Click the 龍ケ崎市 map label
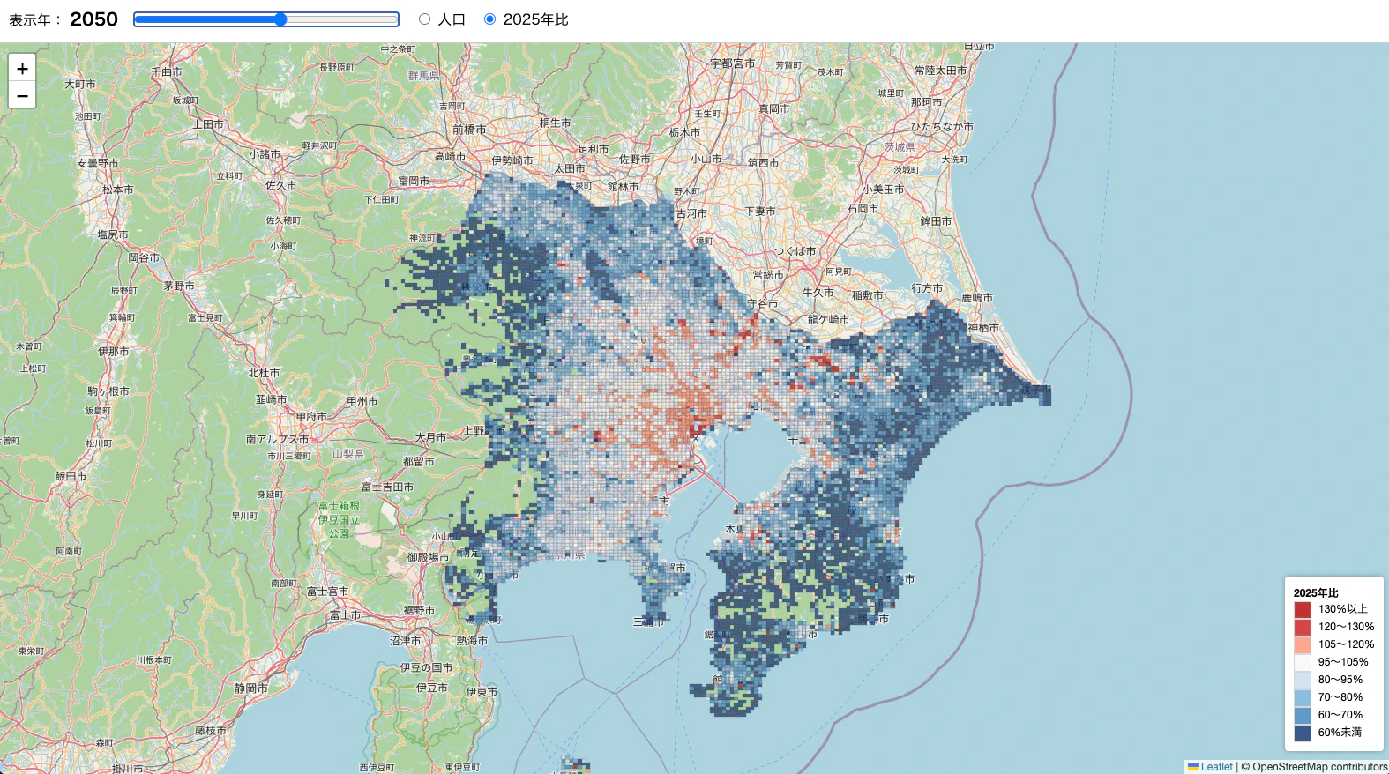The height and width of the screenshot is (774, 1389). pyautogui.click(x=828, y=319)
